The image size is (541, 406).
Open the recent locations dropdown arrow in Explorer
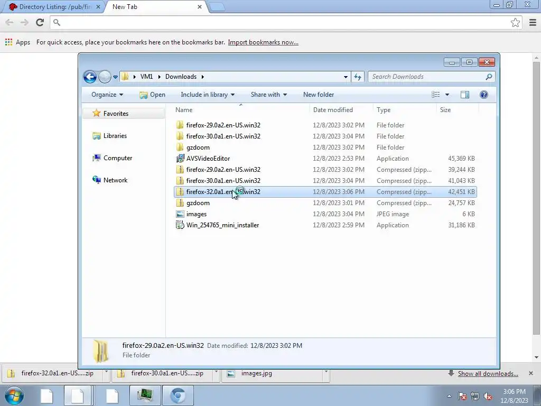(x=115, y=77)
